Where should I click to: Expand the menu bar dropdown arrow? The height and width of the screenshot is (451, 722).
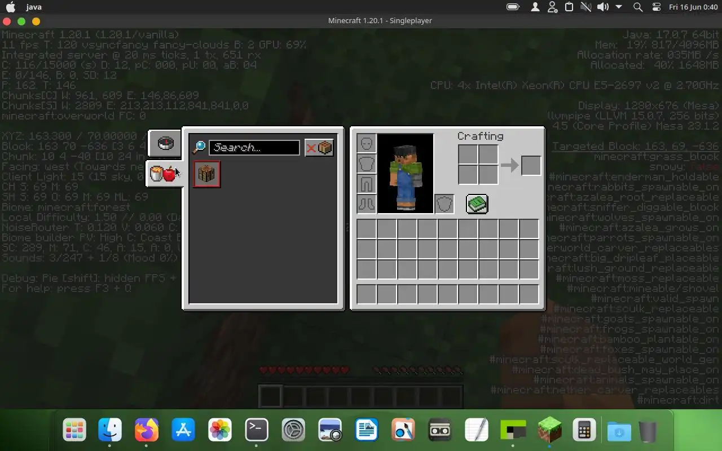pyautogui.click(x=619, y=7)
